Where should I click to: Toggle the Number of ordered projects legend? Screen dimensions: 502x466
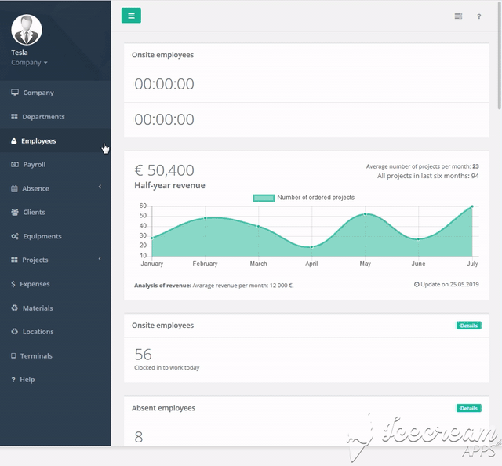[304, 198]
